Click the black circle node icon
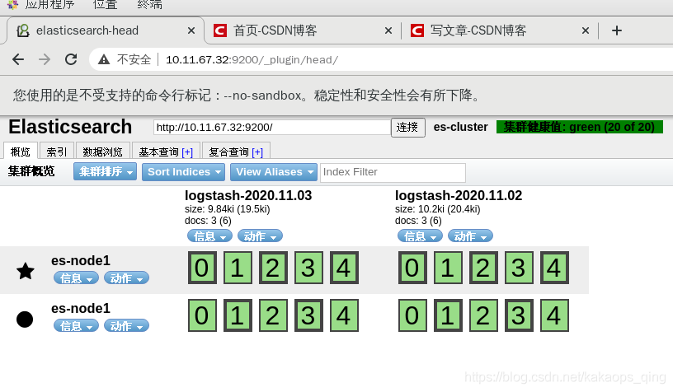673x392 pixels. [x=25, y=320]
